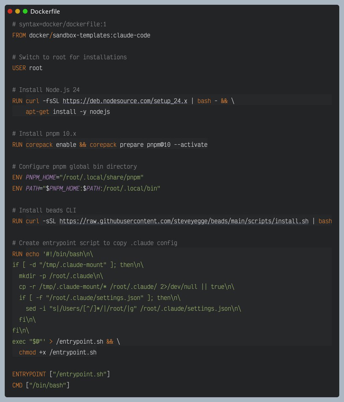Click the '["/entrypoint.sh"]' array value
This screenshot has height=402, width=344.
pos(80,374)
